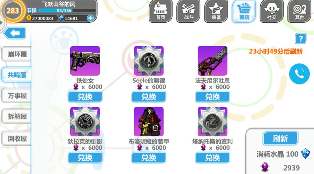The image size is (314, 174).
Task: Open the 战斗 battle icon
Action: pyautogui.click(x=188, y=11)
